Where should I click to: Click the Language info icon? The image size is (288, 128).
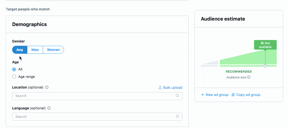[49, 108]
